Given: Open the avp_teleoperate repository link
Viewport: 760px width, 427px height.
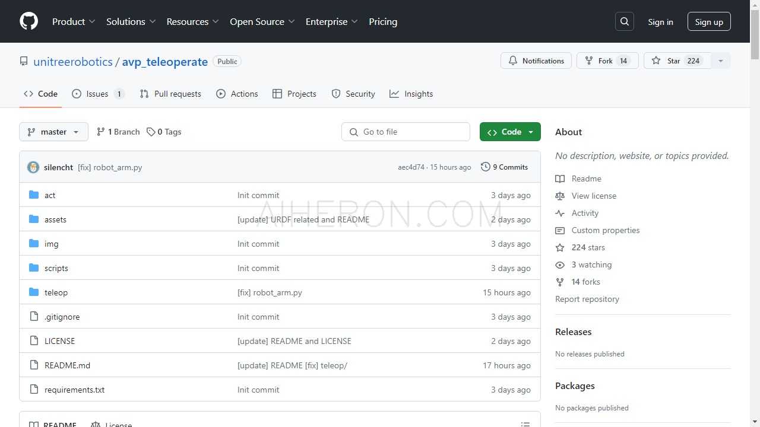Looking at the screenshot, I should click(165, 62).
